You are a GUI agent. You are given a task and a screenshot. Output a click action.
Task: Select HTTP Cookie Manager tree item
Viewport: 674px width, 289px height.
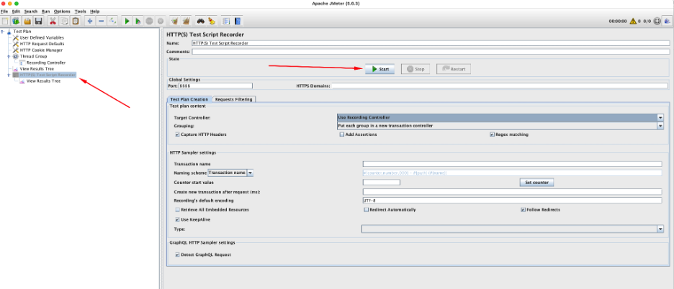38,50
